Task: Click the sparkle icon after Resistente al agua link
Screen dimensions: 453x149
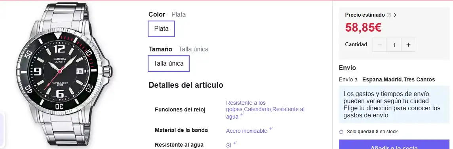Action: (x=242, y=114)
